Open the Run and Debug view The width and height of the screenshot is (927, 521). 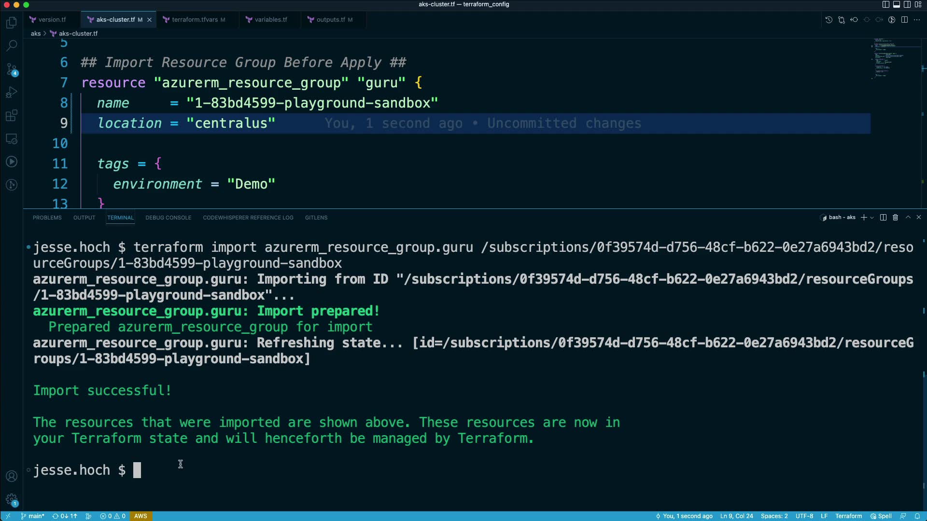point(12,92)
